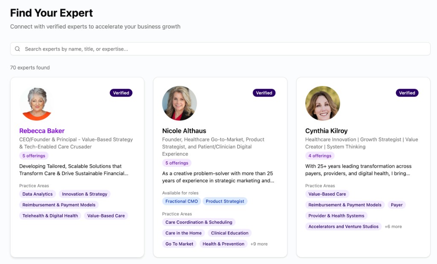
Task: View Rebecca Baker's 5 offerings badge
Action: [x=34, y=156]
